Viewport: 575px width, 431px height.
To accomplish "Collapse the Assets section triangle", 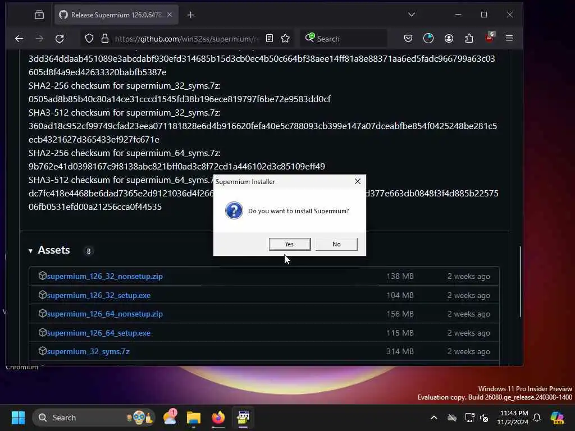I will click(x=31, y=251).
